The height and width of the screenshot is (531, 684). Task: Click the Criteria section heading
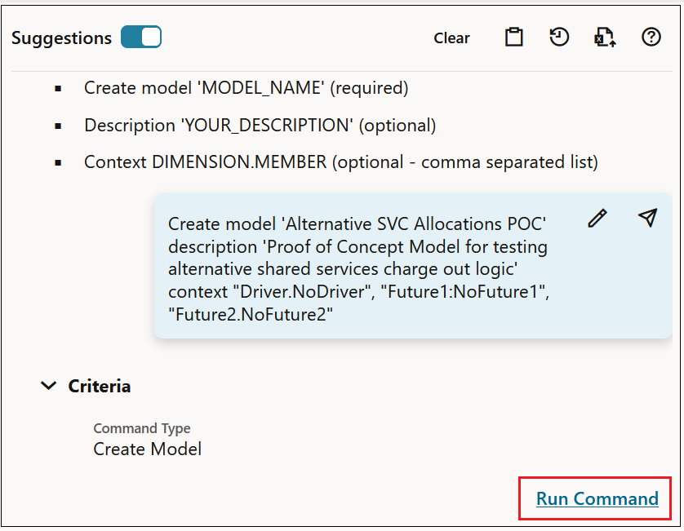click(x=100, y=386)
